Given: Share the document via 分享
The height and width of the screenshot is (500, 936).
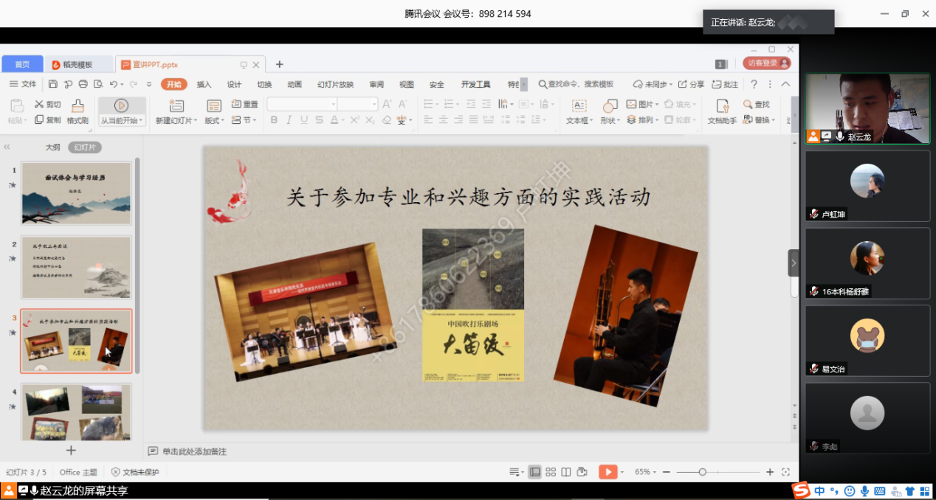Looking at the screenshot, I should point(692,84).
